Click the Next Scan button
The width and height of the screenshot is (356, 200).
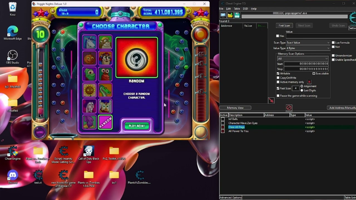point(304,26)
